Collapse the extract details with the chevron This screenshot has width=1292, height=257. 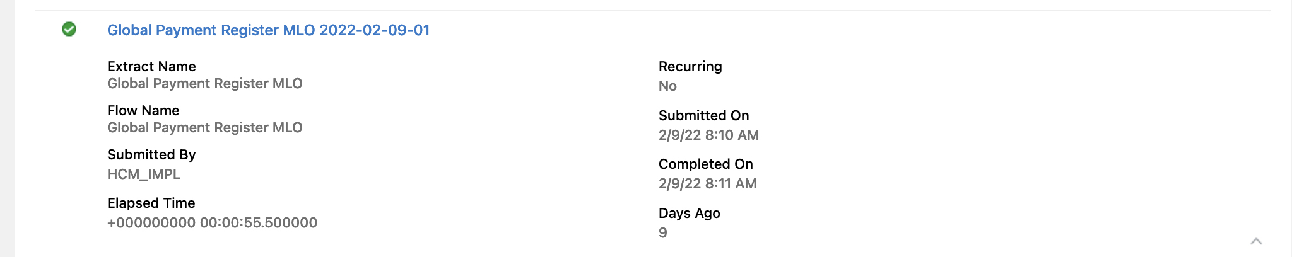(x=1256, y=241)
